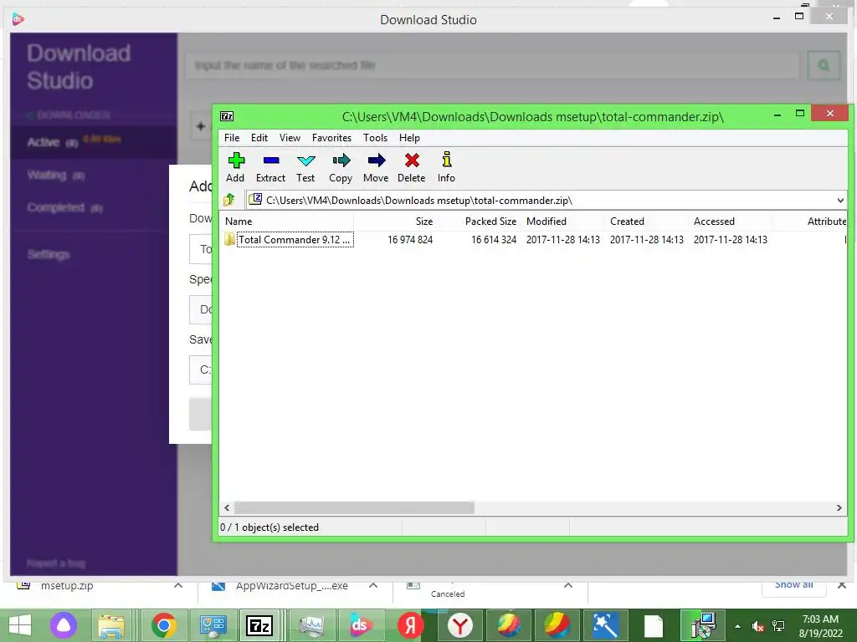Click the scroll right arrow in file list
Screen dimensions: 857x642
coord(839,507)
